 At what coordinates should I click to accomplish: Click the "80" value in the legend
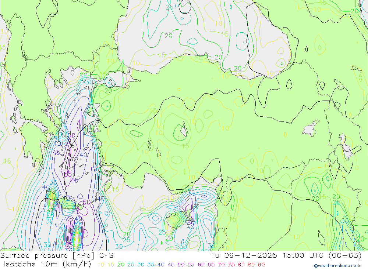[x=241, y=265]
